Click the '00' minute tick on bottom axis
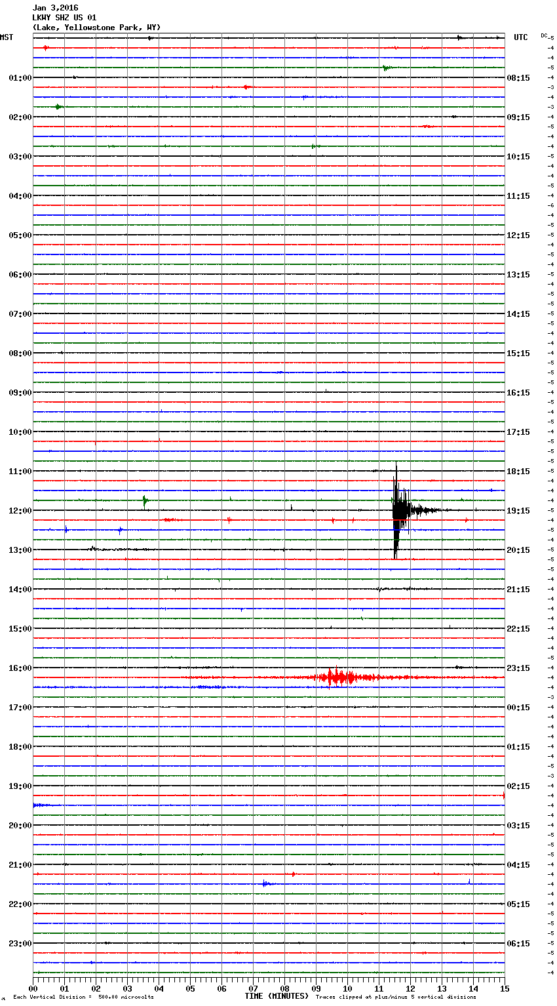 coord(33,988)
